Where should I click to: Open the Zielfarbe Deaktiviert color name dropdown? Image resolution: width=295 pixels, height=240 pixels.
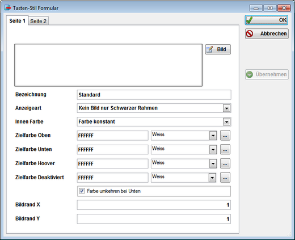[x=212, y=178]
